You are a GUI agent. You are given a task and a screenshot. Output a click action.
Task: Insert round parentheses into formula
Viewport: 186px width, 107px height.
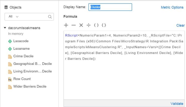point(96,25)
